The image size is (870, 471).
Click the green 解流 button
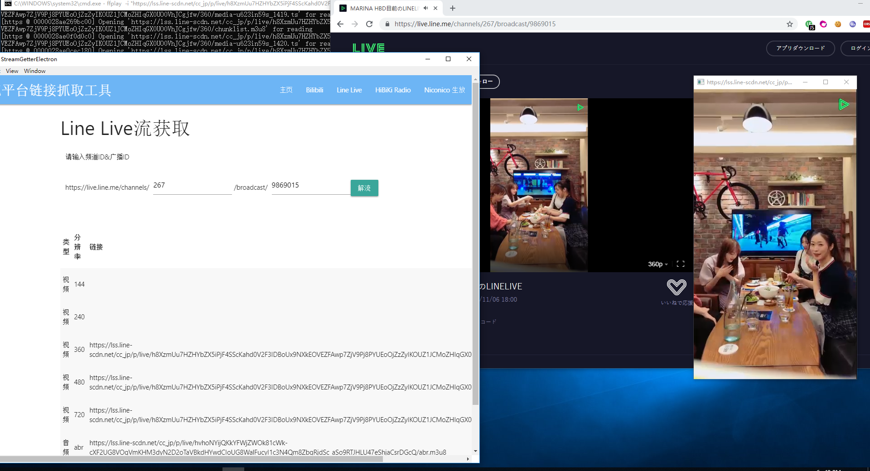click(364, 188)
